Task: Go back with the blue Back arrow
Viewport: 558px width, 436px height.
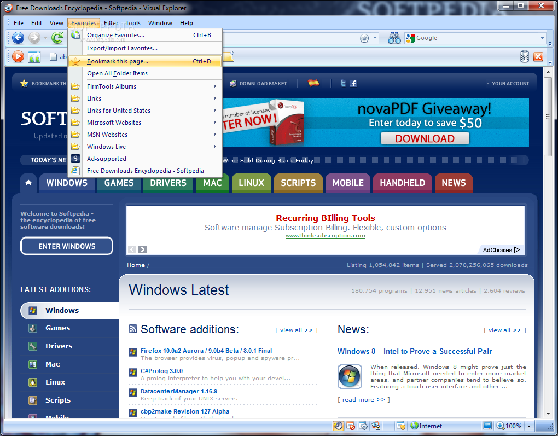Action: tap(18, 37)
